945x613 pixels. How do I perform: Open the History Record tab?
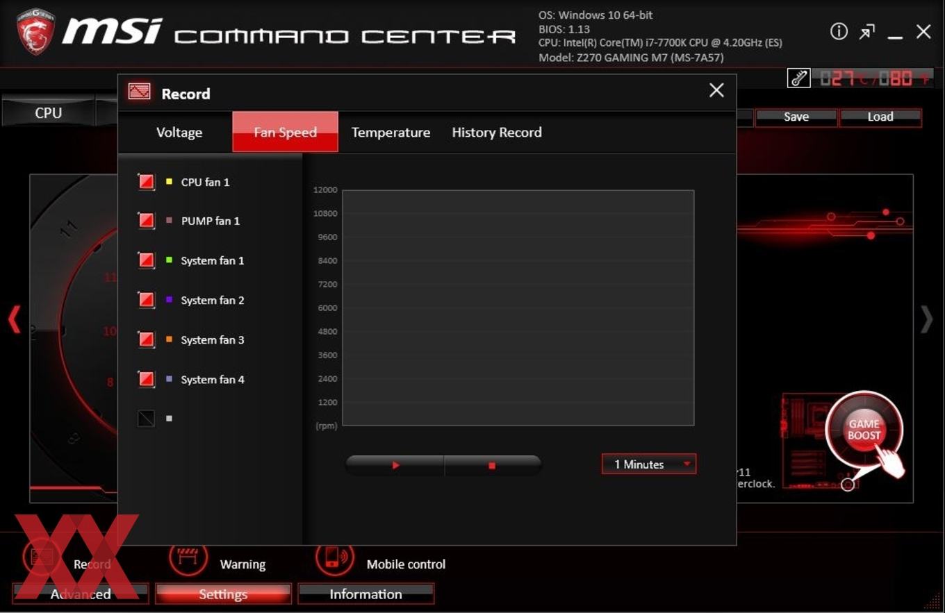(x=497, y=132)
